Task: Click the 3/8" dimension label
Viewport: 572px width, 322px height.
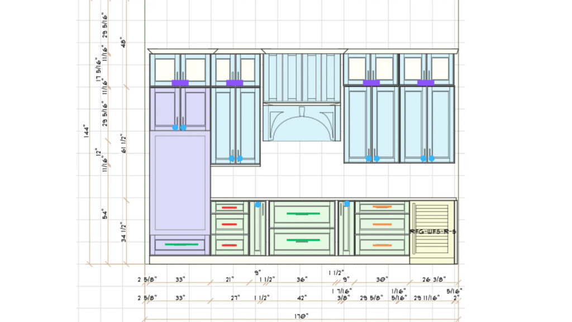Action: tap(344, 298)
